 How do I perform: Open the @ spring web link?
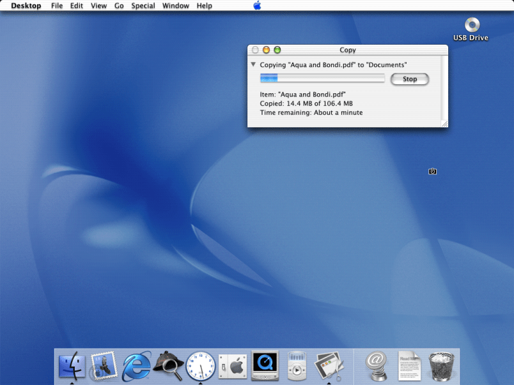[377, 366]
